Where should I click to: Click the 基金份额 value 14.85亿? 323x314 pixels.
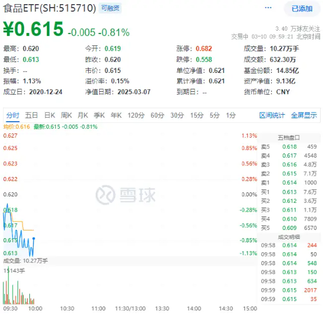pyautogui.click(x=287, y=71)
